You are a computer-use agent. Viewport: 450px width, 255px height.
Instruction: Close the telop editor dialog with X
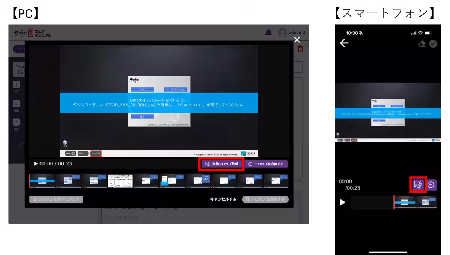[297, 40]
